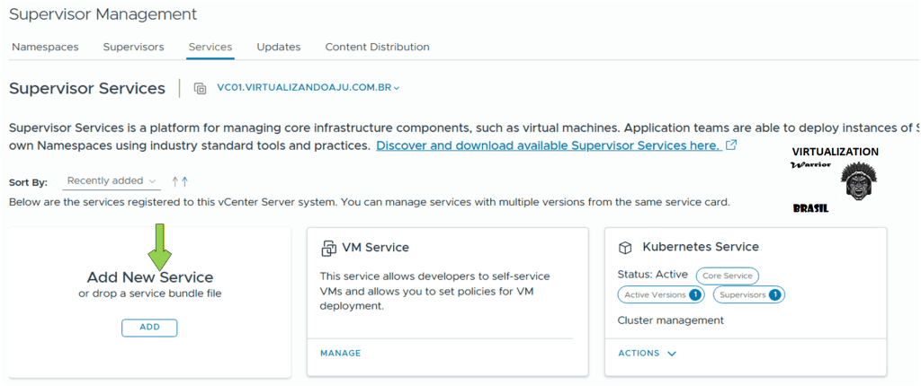Open the VC01.VIRTUALIZANDOAJU.COM.BR vCenter dropdown
This screenshot has height=386, width=921.
308,88
